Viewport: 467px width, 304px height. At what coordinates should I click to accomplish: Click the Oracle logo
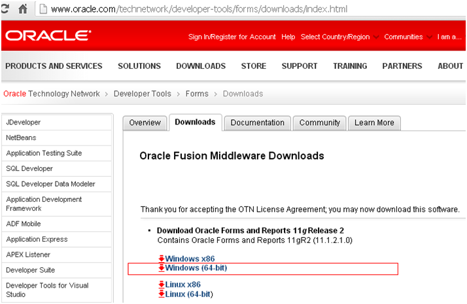point(48,35)
